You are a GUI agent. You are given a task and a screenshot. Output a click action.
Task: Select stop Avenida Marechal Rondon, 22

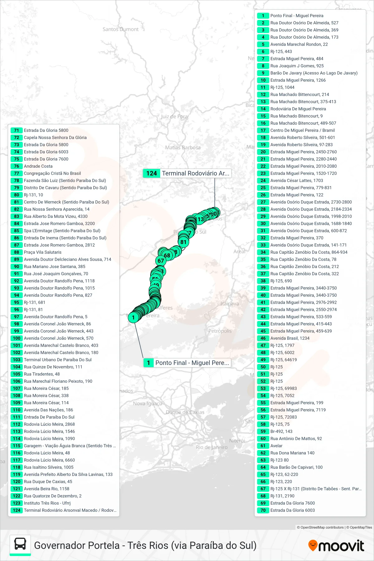click(x=292, y=44)
